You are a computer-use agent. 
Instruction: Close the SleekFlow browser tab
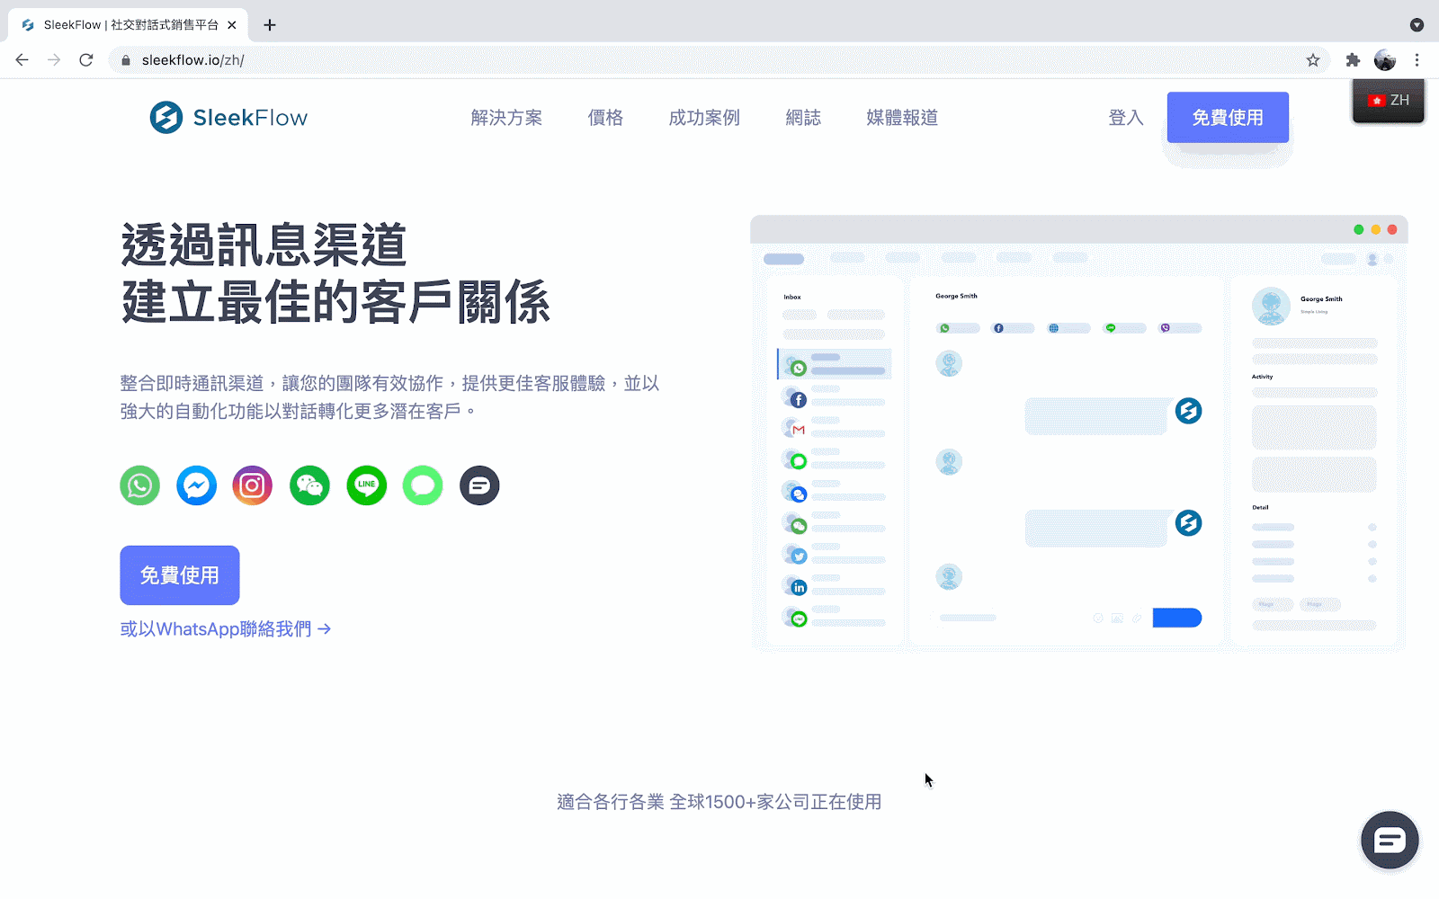click(232, 25)
